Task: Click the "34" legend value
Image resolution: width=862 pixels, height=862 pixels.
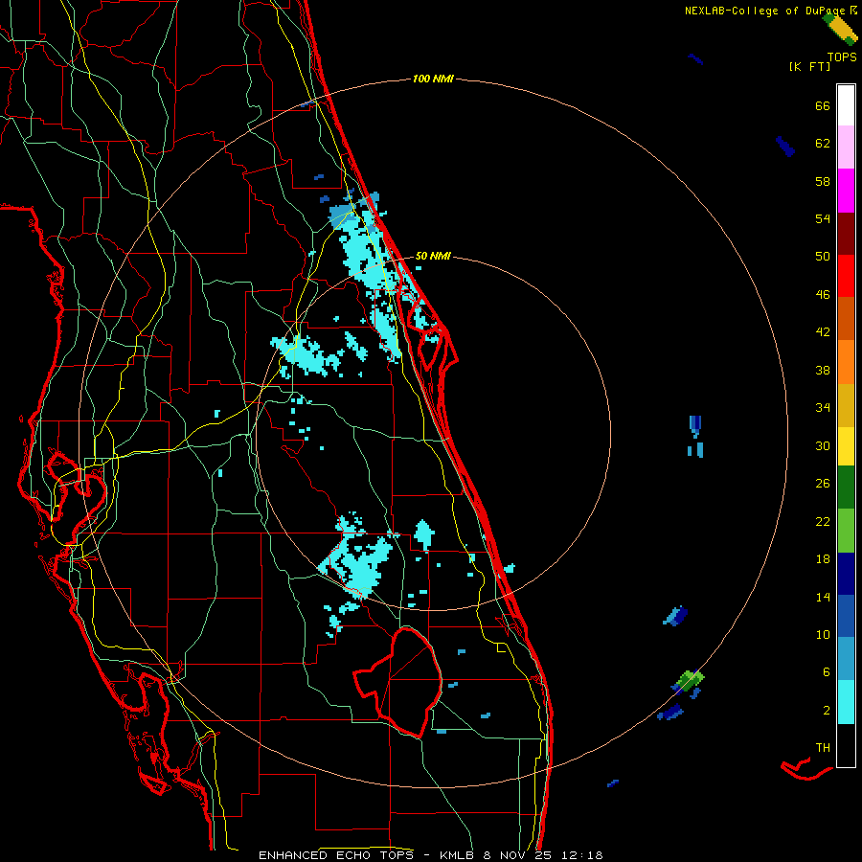Action: pyautogui.click(x=823, y=408)
